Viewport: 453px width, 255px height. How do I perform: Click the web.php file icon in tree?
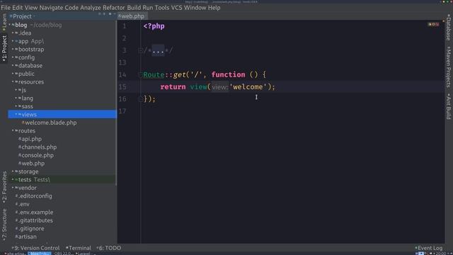tap(20, 164)
